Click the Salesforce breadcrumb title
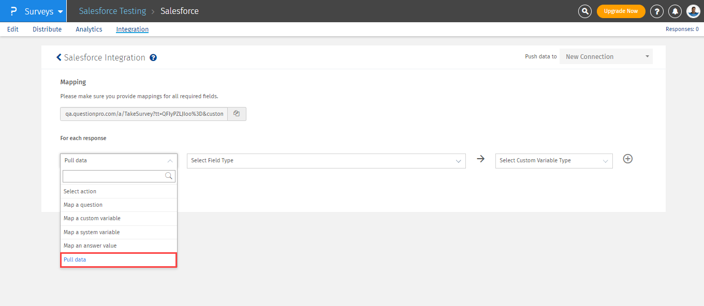 (x=180, y=11)
